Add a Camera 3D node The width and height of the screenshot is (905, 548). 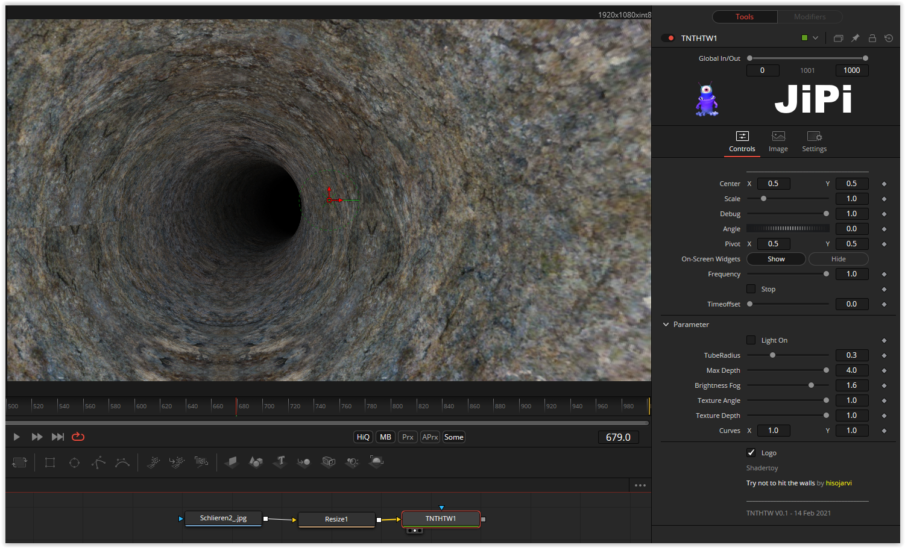[x=328, y=462]
